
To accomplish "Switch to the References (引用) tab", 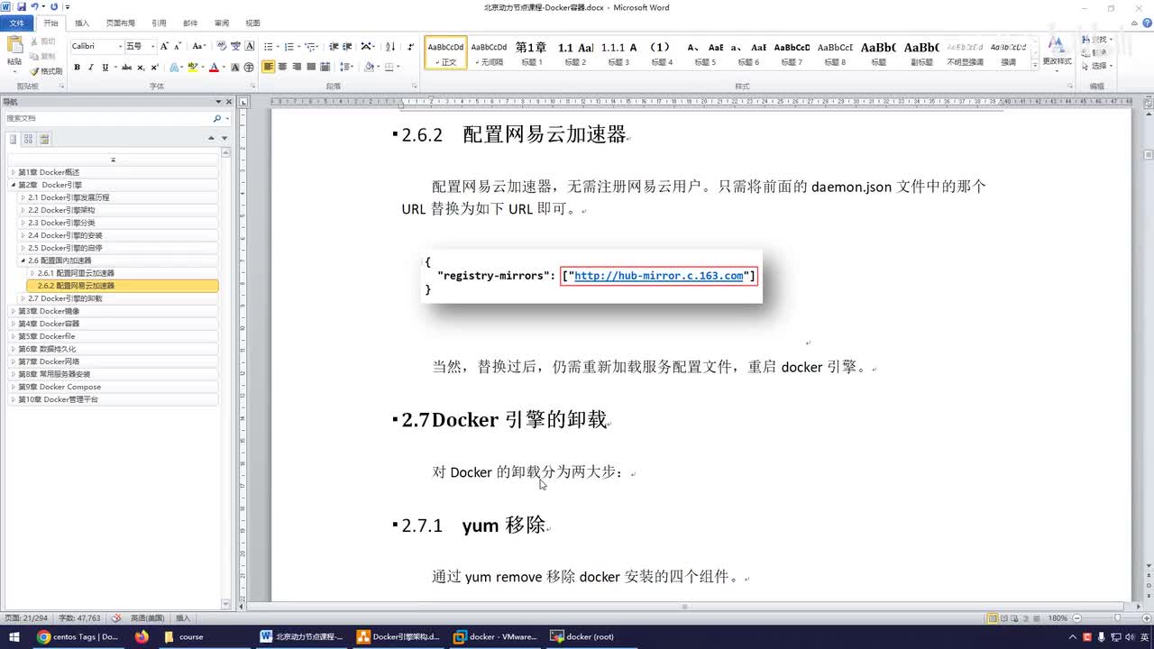I will pos(159,23).
